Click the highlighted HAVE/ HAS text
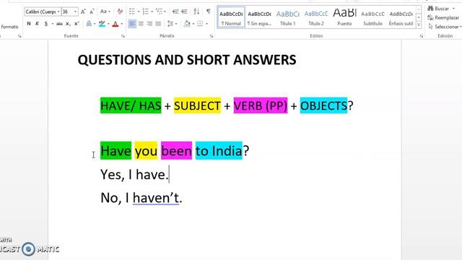 coord(131,105)
